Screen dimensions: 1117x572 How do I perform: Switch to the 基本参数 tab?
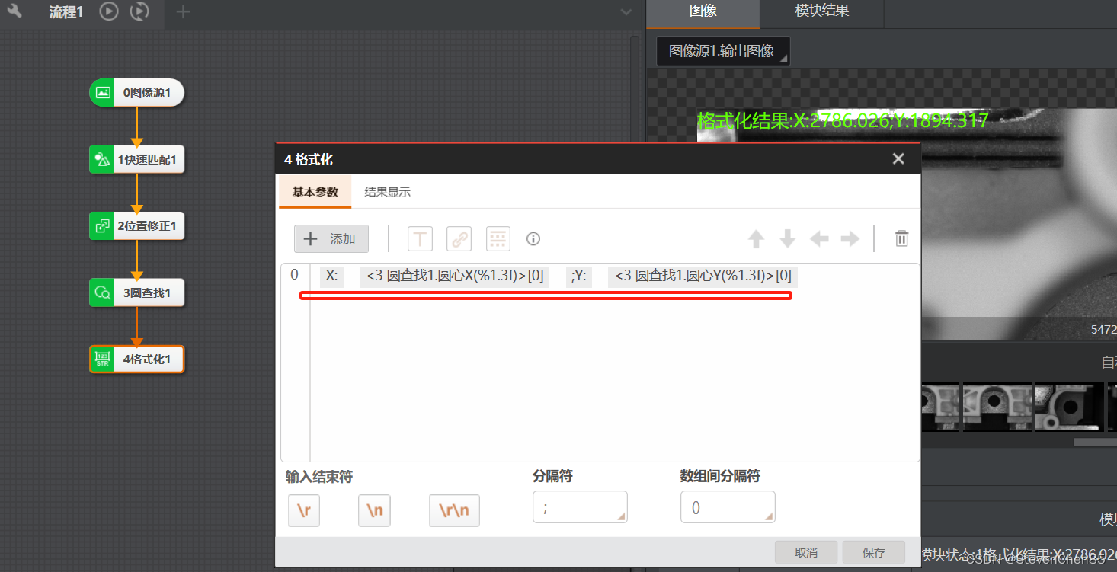pyautogui.click(x=315, y=192)
